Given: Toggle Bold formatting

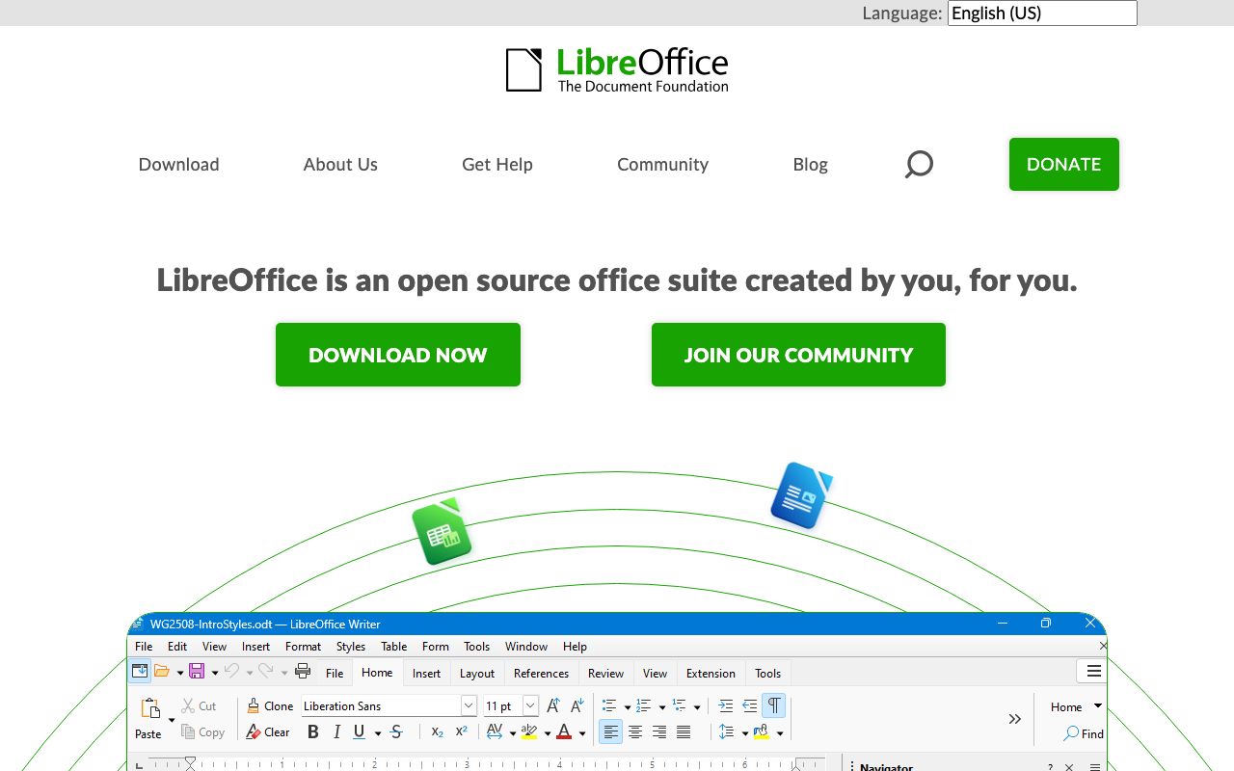Looking at the screenshot, I should (312, 732).
